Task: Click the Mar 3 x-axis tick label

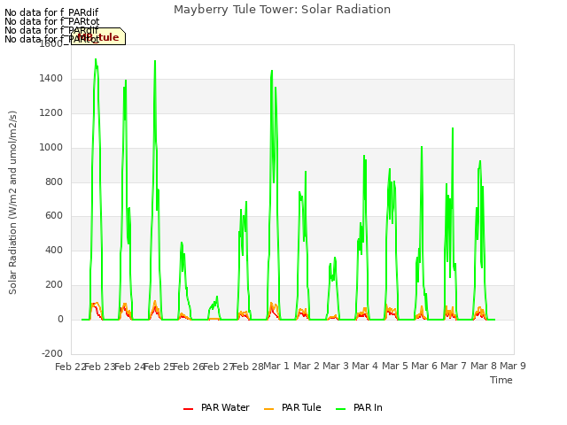Action: point(336,366)
